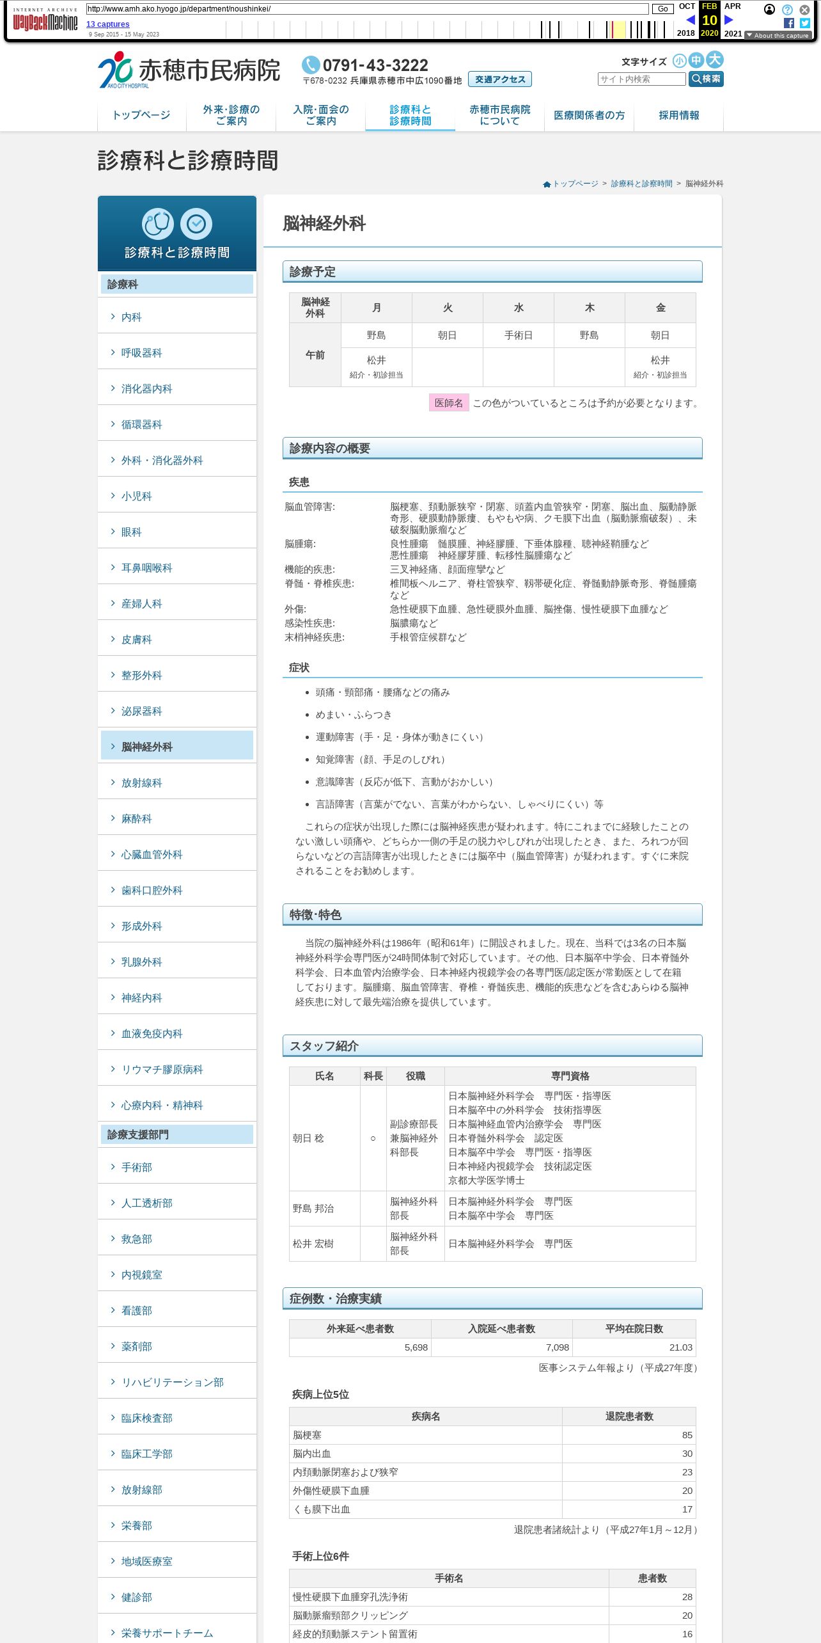Screen dimensions: 821x1643
Task: Click the Wayback Go button
Action: click(x=662, y=9)
